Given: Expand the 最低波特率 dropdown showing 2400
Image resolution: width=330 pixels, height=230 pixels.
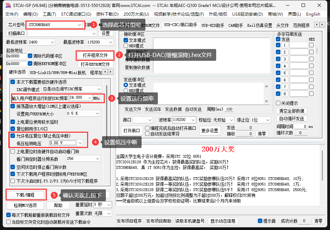Looking at the screenshot, I should [41, 42].
